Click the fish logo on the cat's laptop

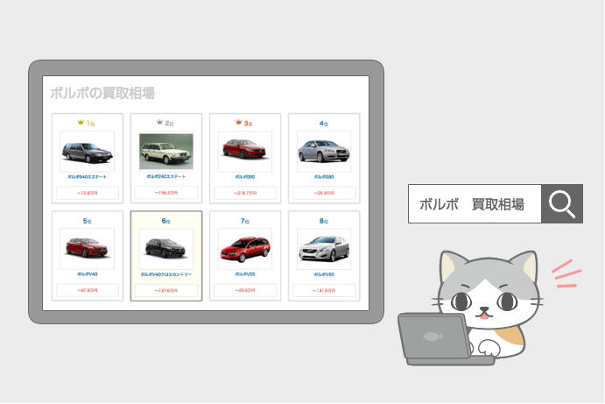[x=430, y=337]
